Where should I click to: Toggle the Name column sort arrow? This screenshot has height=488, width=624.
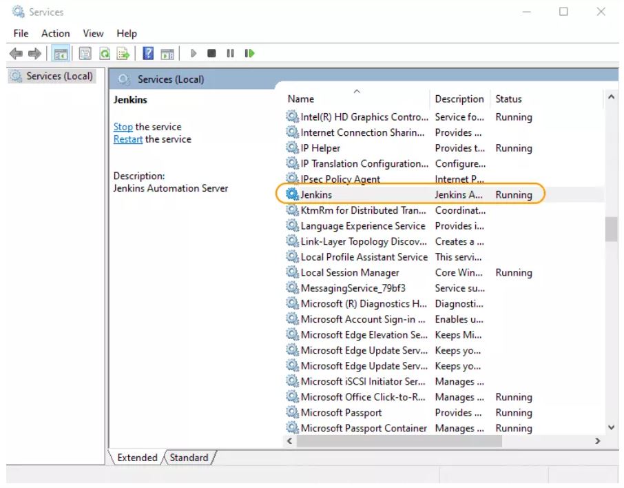point(357,90)
